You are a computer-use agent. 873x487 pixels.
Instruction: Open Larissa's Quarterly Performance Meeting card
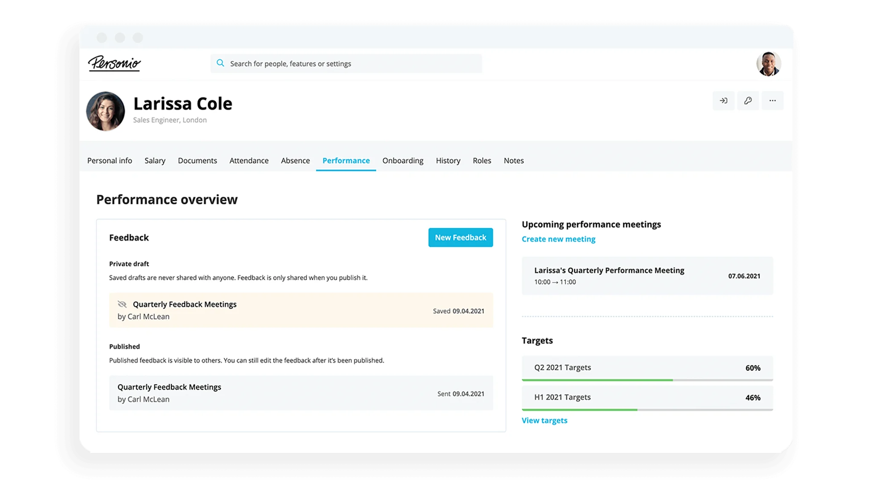coord(647,276)
